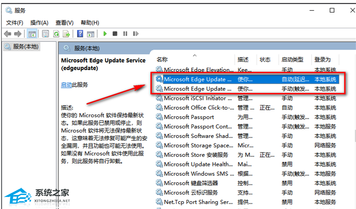Click the 启动 link to start this service
Viewport: 356px width, 209px height.
[66, 85]
